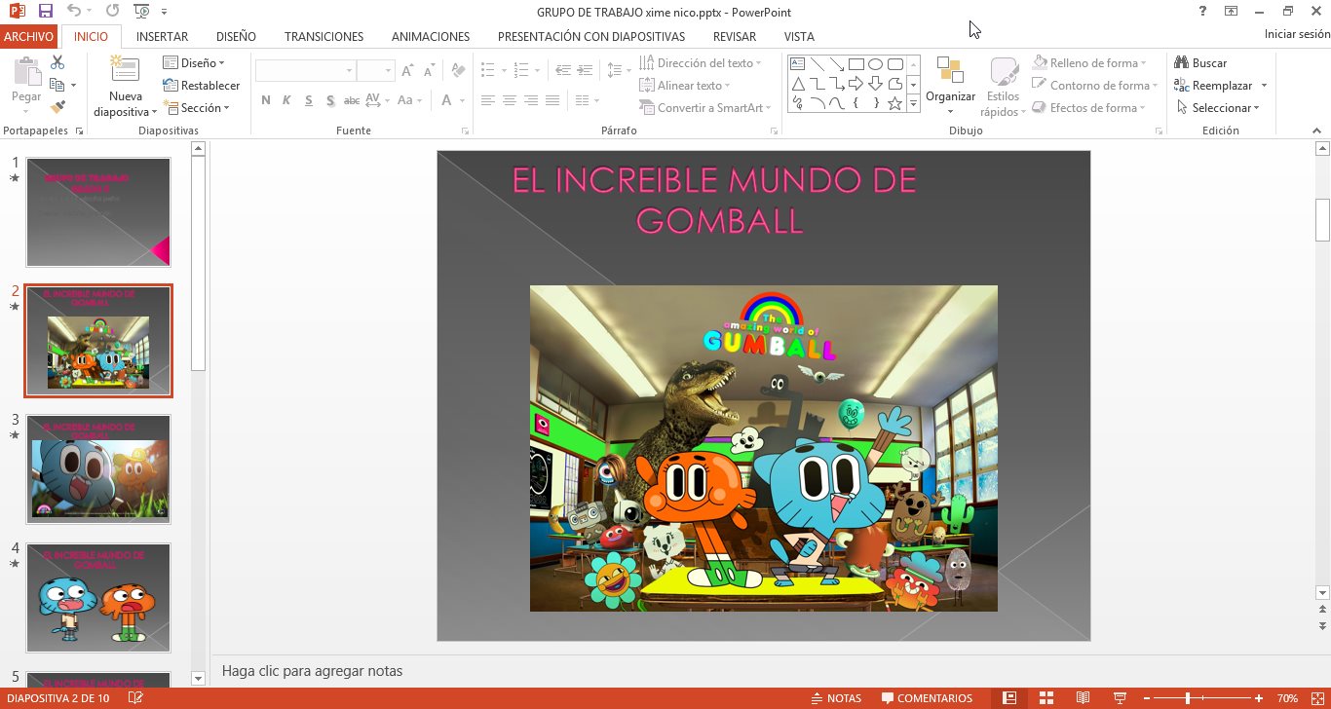1331x709 pixels.
Task: Click the Save icon in the quick access toolbar
Action: pyautogui.click(x=46, y=12)
